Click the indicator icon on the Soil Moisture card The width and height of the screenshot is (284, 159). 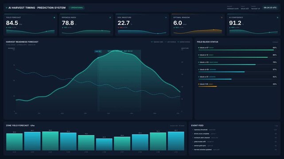click(166, 18)
